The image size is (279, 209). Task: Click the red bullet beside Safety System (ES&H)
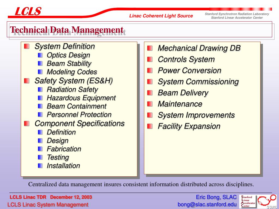[x=27, y=81]
